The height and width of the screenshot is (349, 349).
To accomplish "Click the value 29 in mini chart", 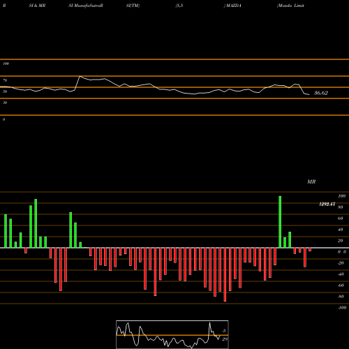I will pyautogui.click(x=225, y=339).
